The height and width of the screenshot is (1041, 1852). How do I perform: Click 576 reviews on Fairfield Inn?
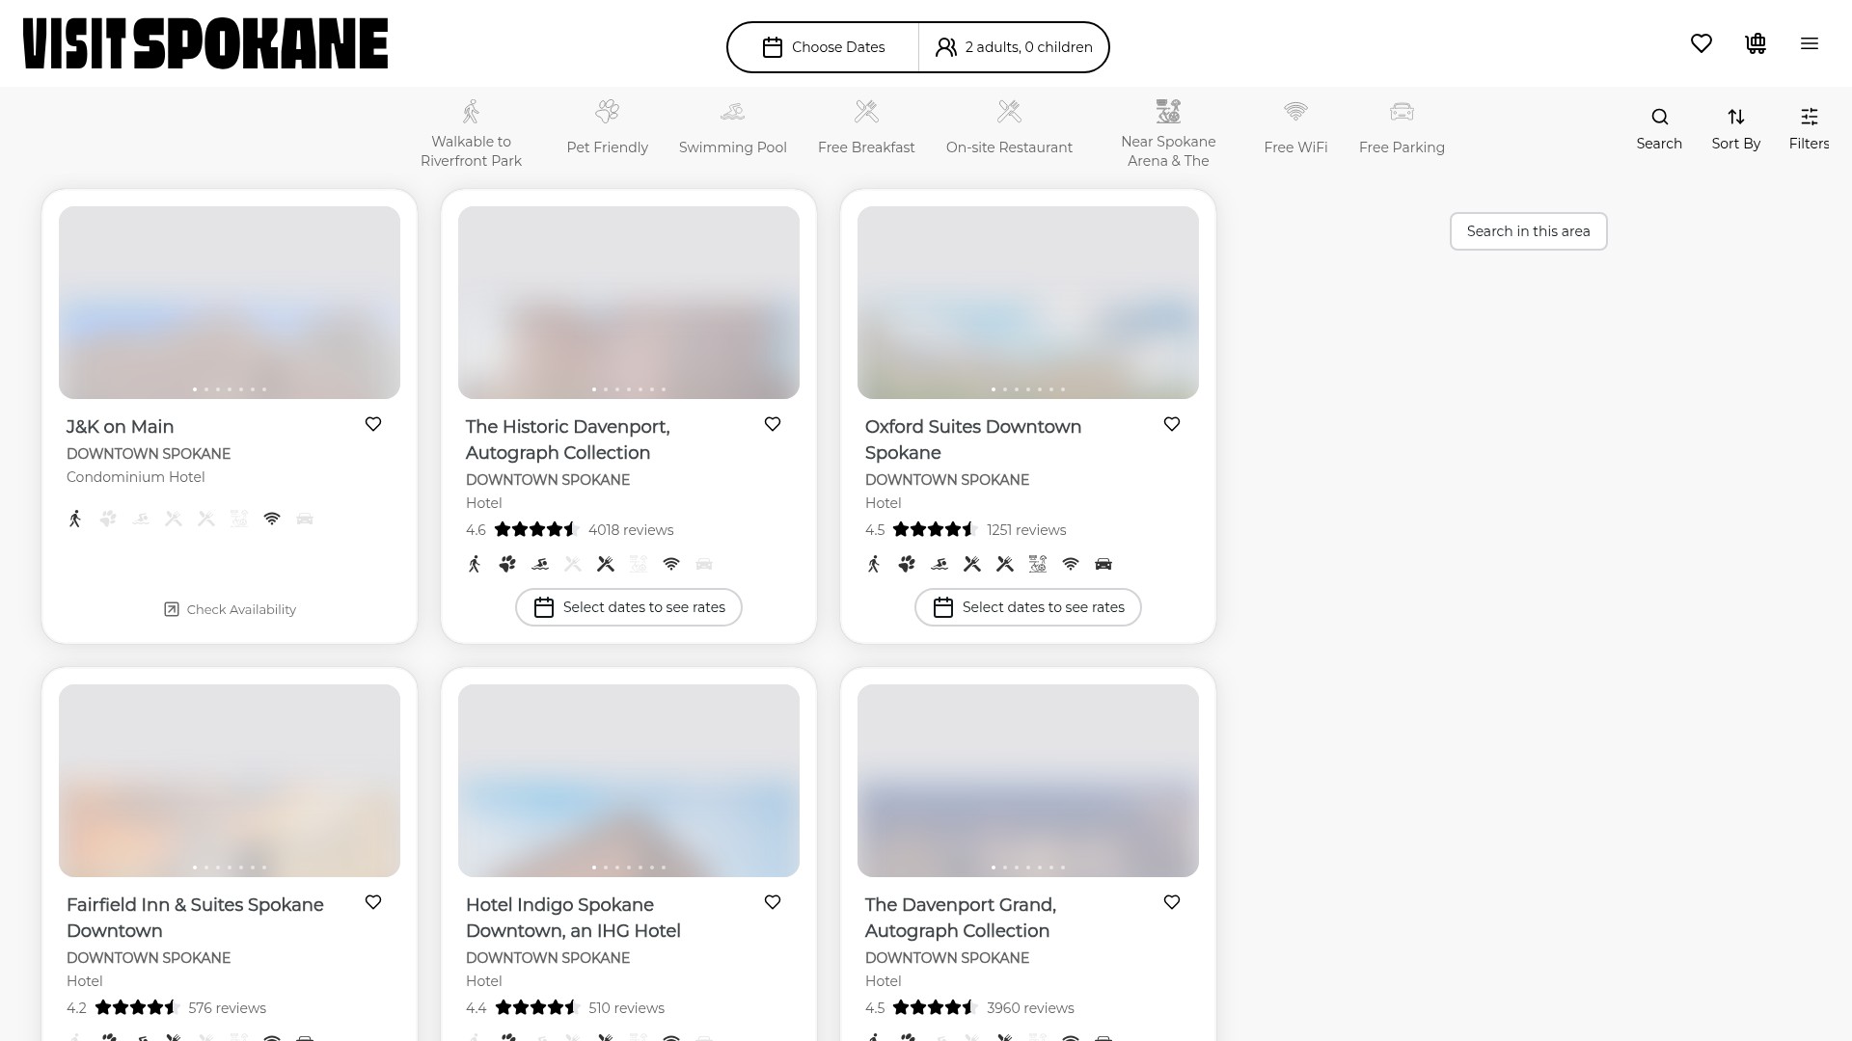pyautogui.click(x=228, y=1008)
